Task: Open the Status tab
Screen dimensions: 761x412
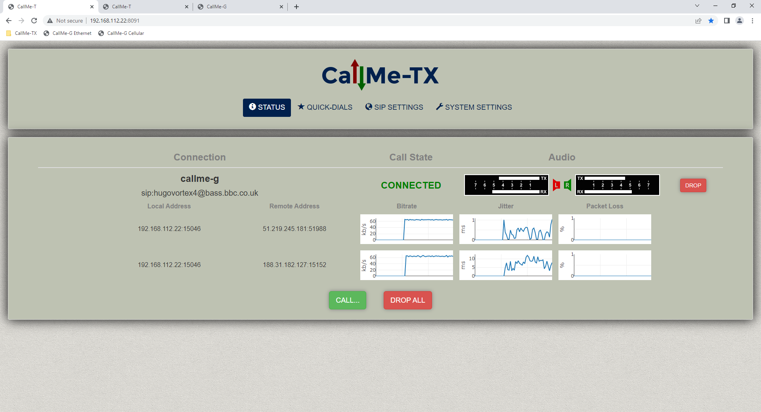Action: (x=267, y=107)
